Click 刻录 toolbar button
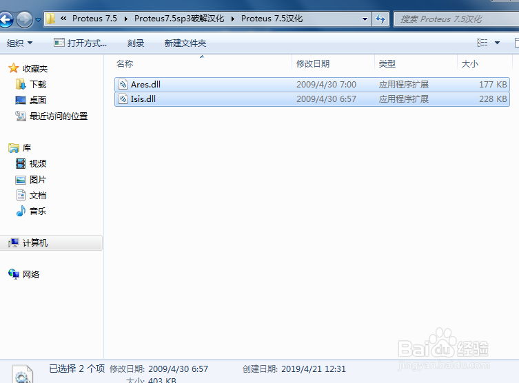Screen dimensions: 519x383 coord(136,43)
